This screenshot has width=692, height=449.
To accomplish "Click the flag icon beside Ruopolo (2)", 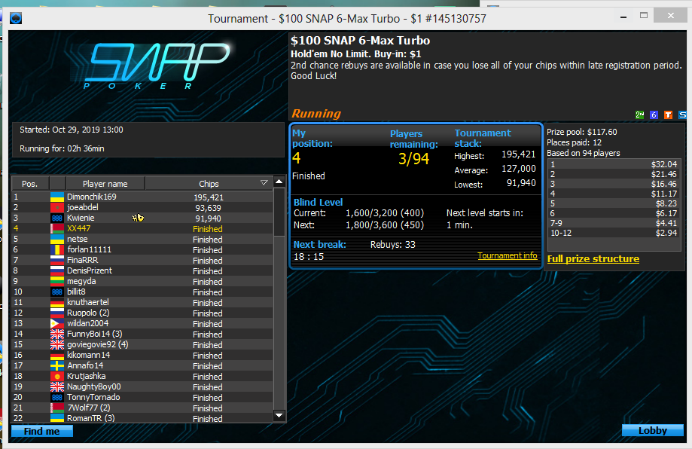I will (57, 313).
